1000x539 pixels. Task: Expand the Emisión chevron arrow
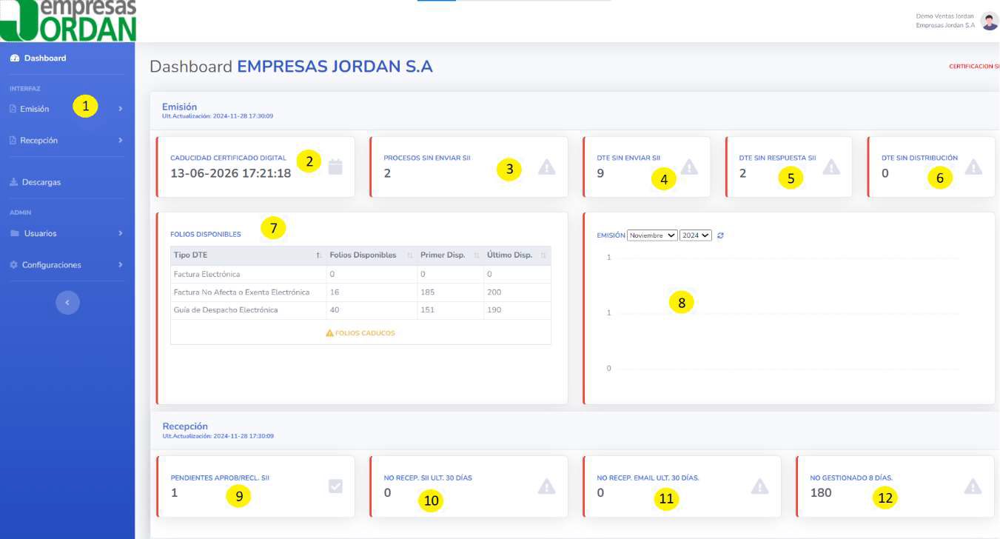pos(121,109)
